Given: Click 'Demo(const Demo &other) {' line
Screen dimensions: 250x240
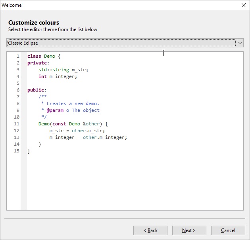Looking at the screenshot, I should (73, 124).
